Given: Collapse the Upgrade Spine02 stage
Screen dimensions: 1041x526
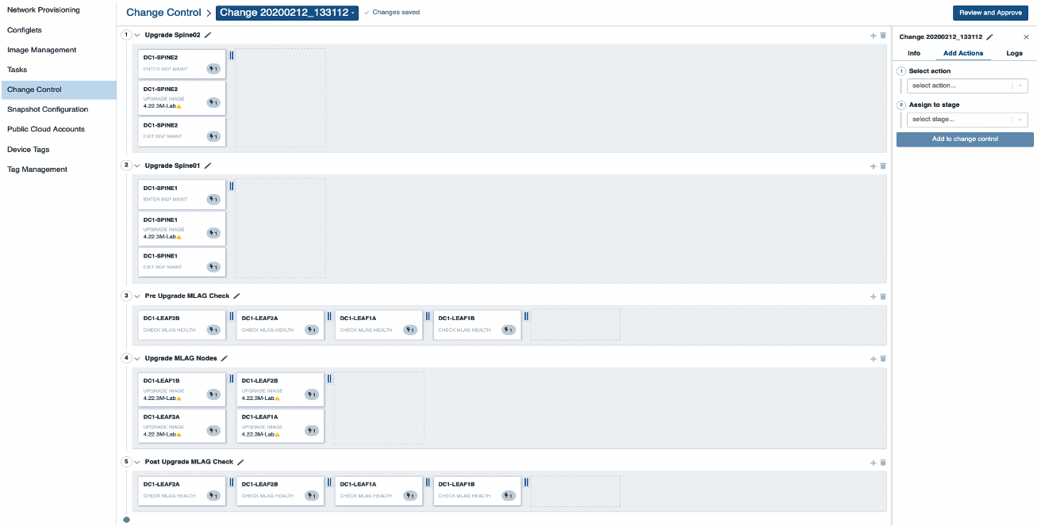Looking at the screenshot, I should coord(136,35).
